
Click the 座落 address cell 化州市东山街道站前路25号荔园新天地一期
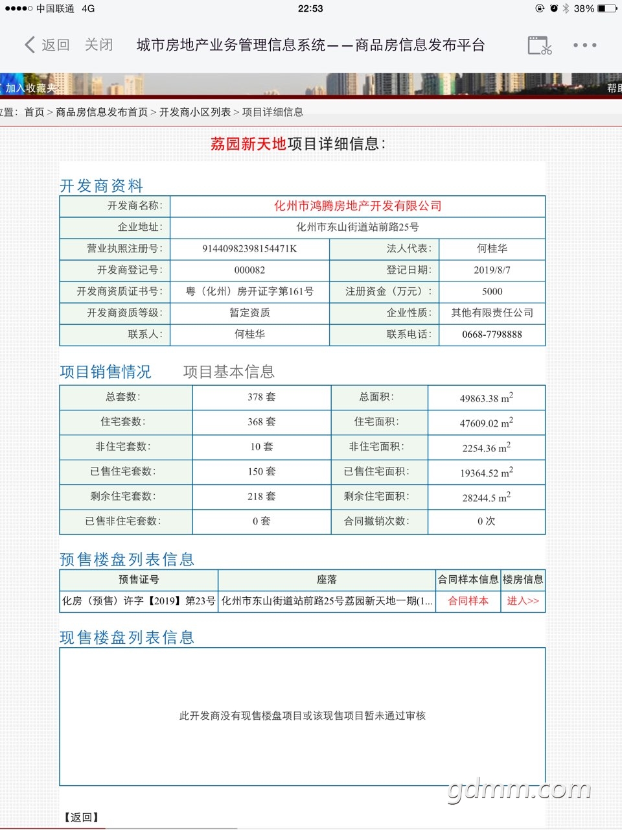(327, 601)
